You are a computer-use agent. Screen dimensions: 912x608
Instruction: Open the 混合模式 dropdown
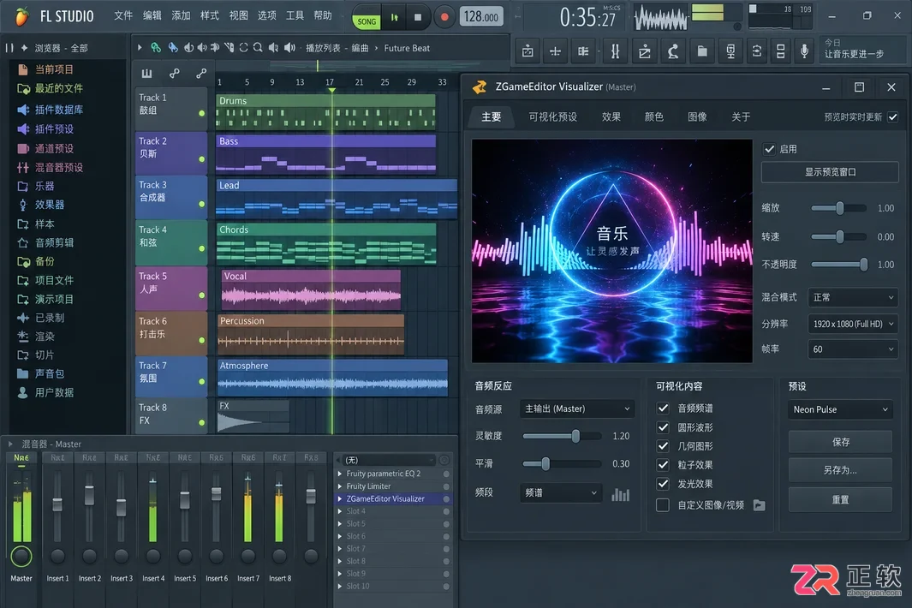(853, 297)
